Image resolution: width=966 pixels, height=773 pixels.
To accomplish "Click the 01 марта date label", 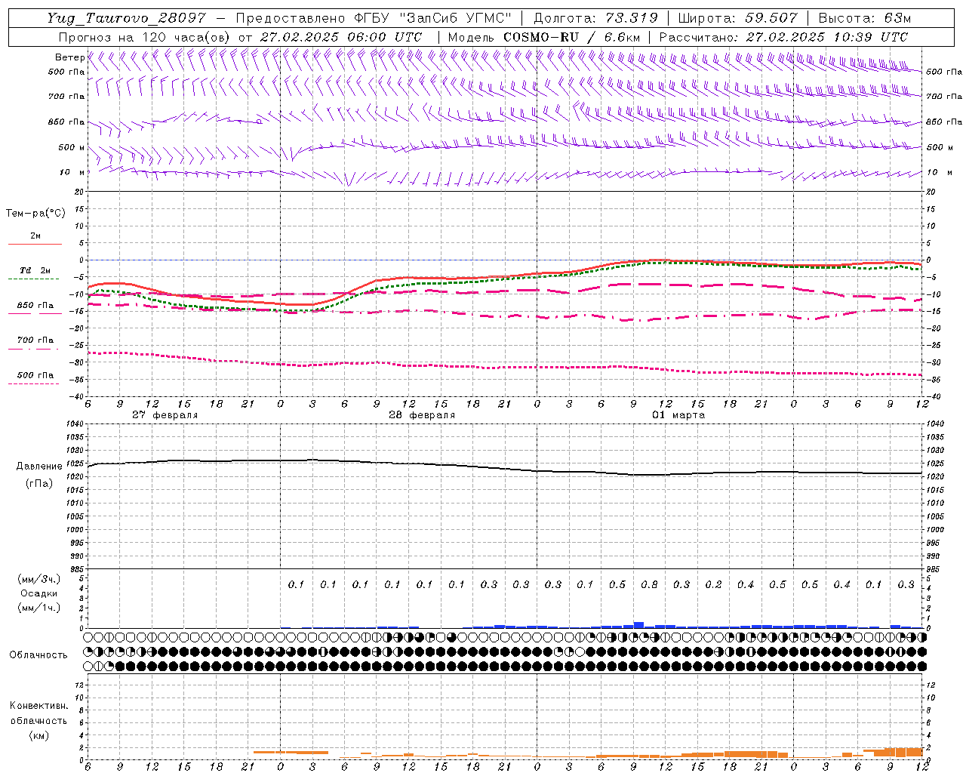I will (678, 415).
